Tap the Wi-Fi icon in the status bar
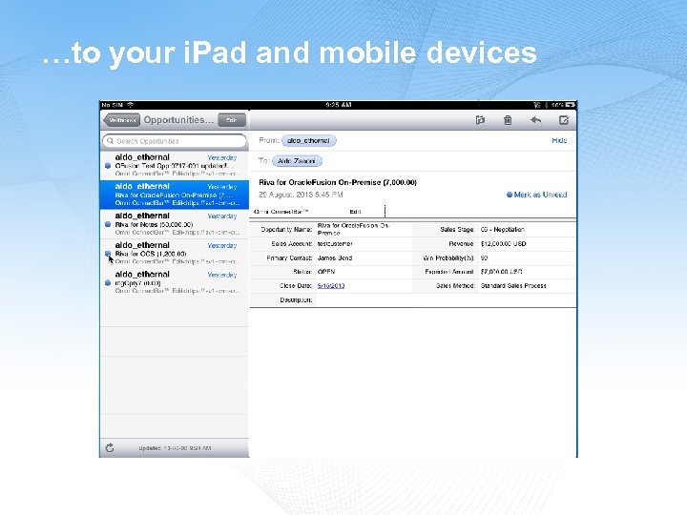Screen dimensions: 687x515 click(130, 105)
